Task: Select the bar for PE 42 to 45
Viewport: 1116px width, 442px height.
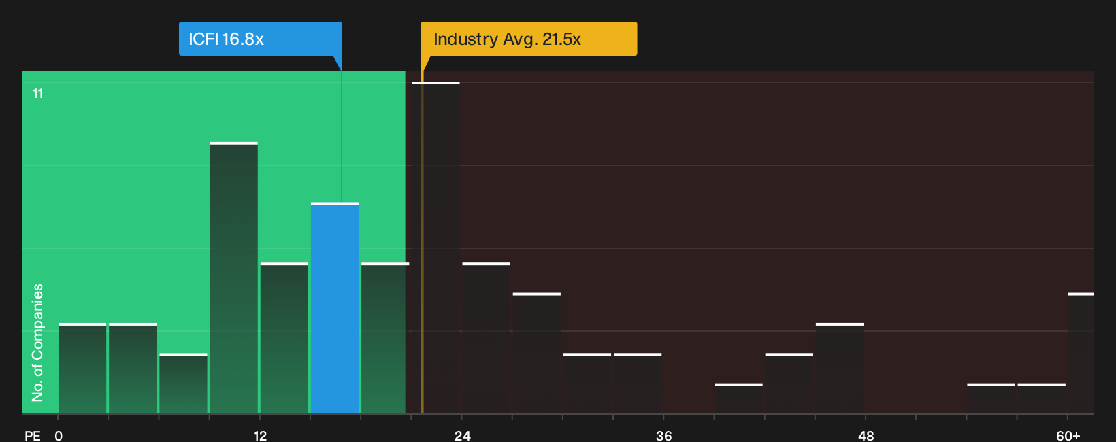Action: point(789,384)
